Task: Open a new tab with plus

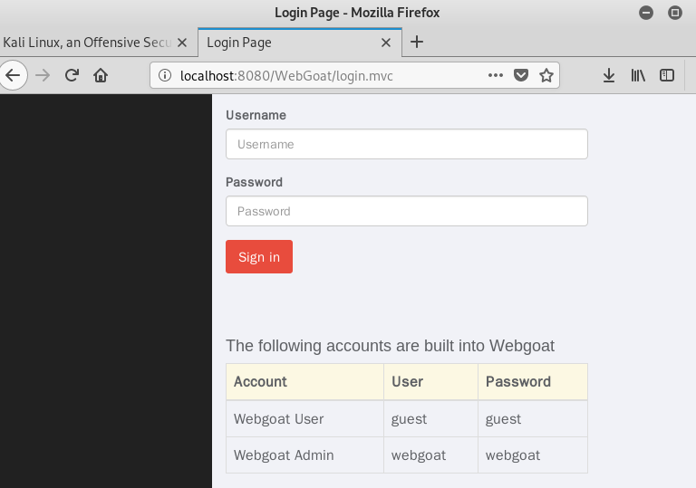Action: (416, 43)
